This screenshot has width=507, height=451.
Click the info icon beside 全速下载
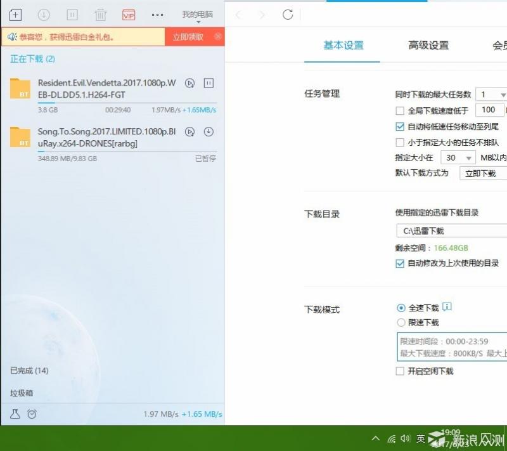447,306
